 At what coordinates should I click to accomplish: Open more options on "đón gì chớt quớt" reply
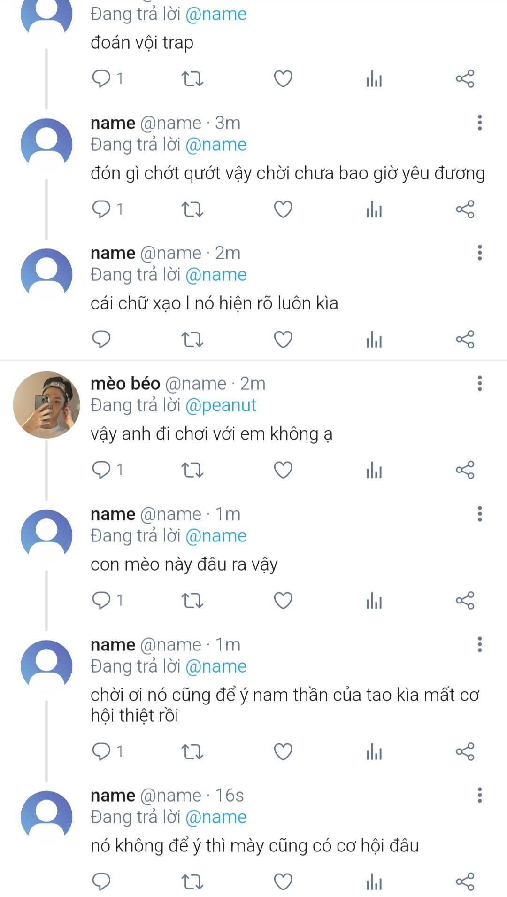479,123
